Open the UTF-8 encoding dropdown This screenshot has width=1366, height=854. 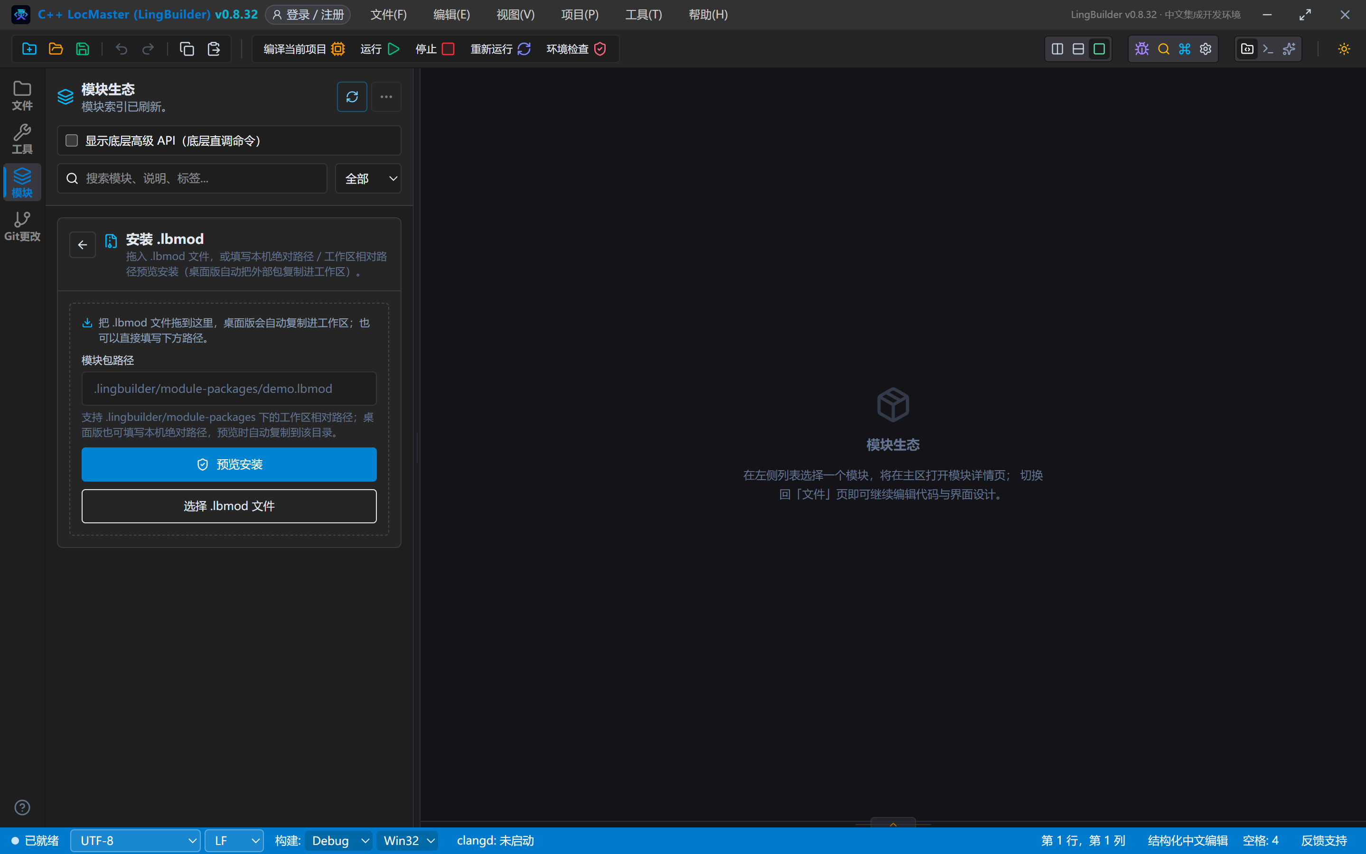coord(136,840)
